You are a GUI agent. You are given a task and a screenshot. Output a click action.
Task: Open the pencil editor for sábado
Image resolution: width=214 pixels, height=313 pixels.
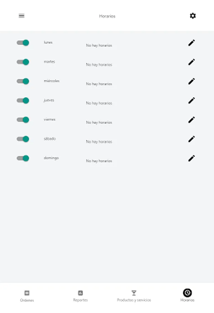191,139
